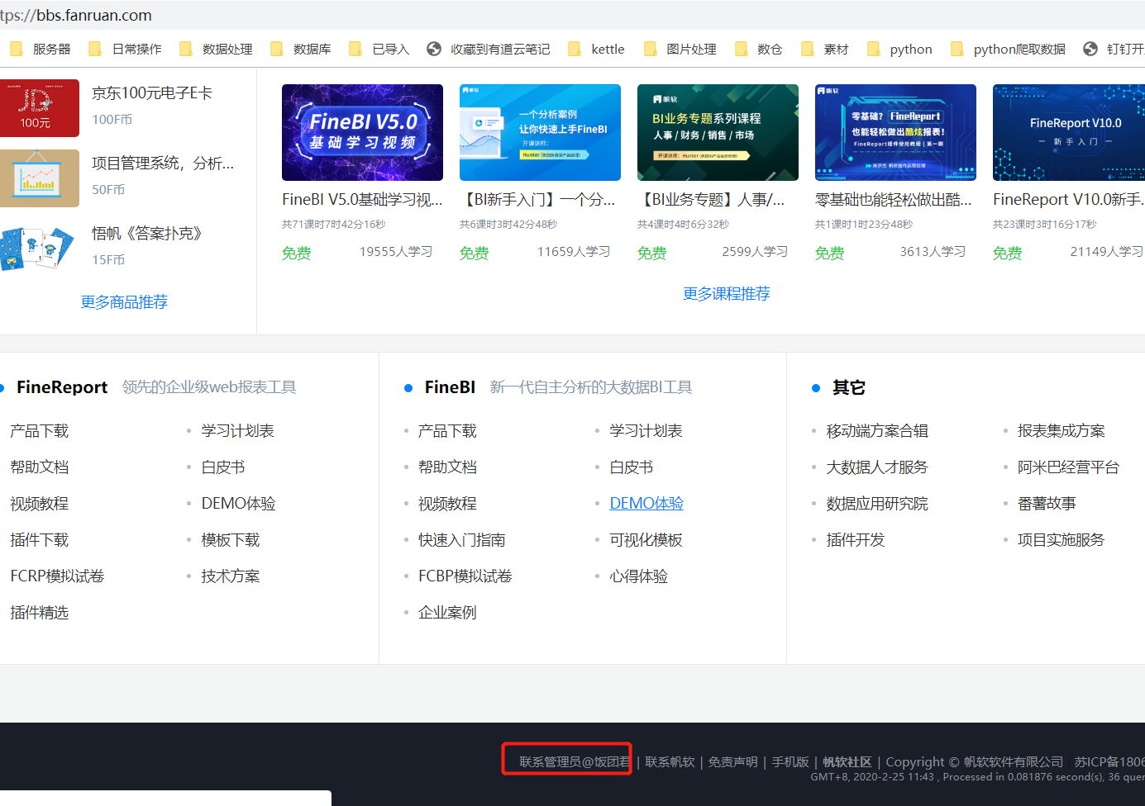Image resolution: width=1145 pixels, height=806 pixels.
Task: Open 项目实施服务 link
Action: [1062, 540]
